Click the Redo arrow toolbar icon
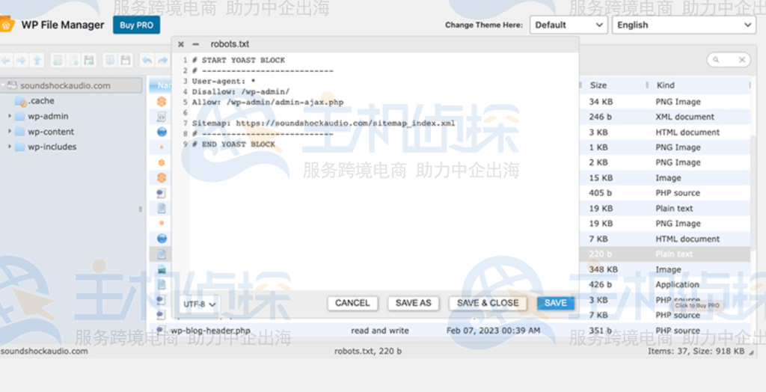This screenshot has width=766, height=392. (x=162, y=60)
